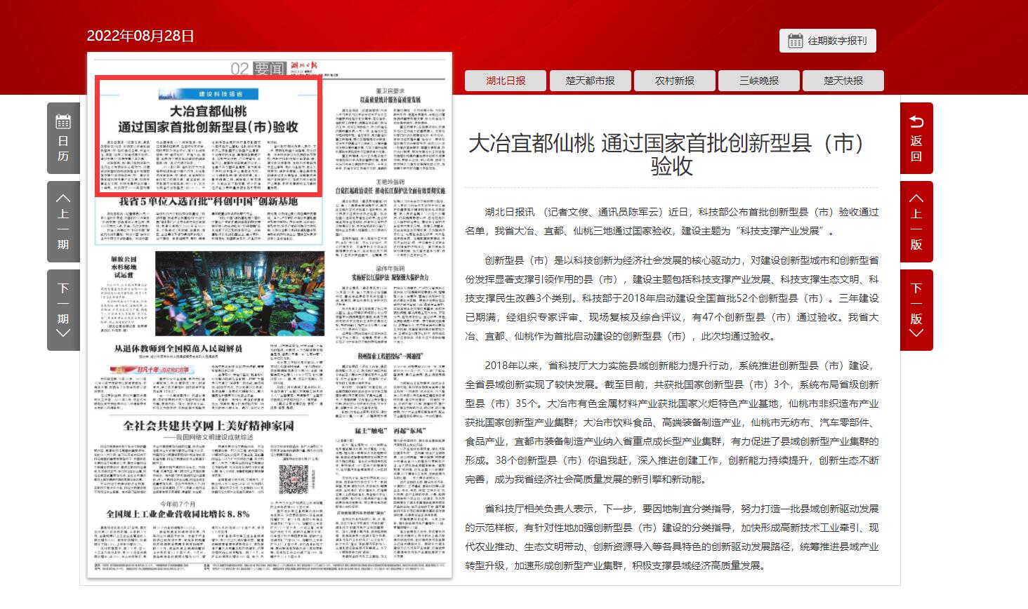The height and width of the screenshot is (609, 1028).
Task: Click the paragraph starting 2018年以来
Action: point(672,422)
